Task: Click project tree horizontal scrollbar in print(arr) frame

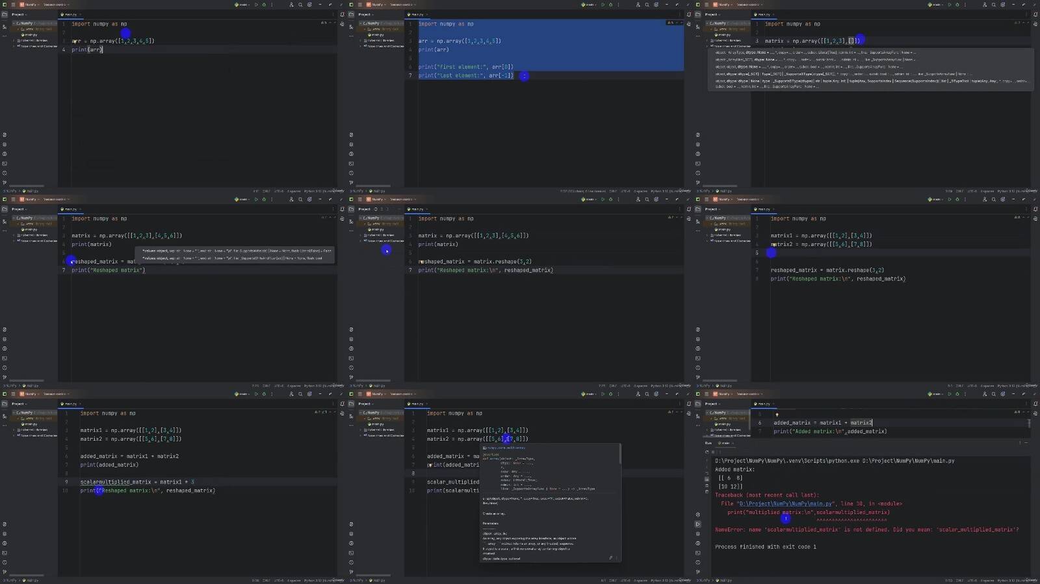Action: (26, 186)
